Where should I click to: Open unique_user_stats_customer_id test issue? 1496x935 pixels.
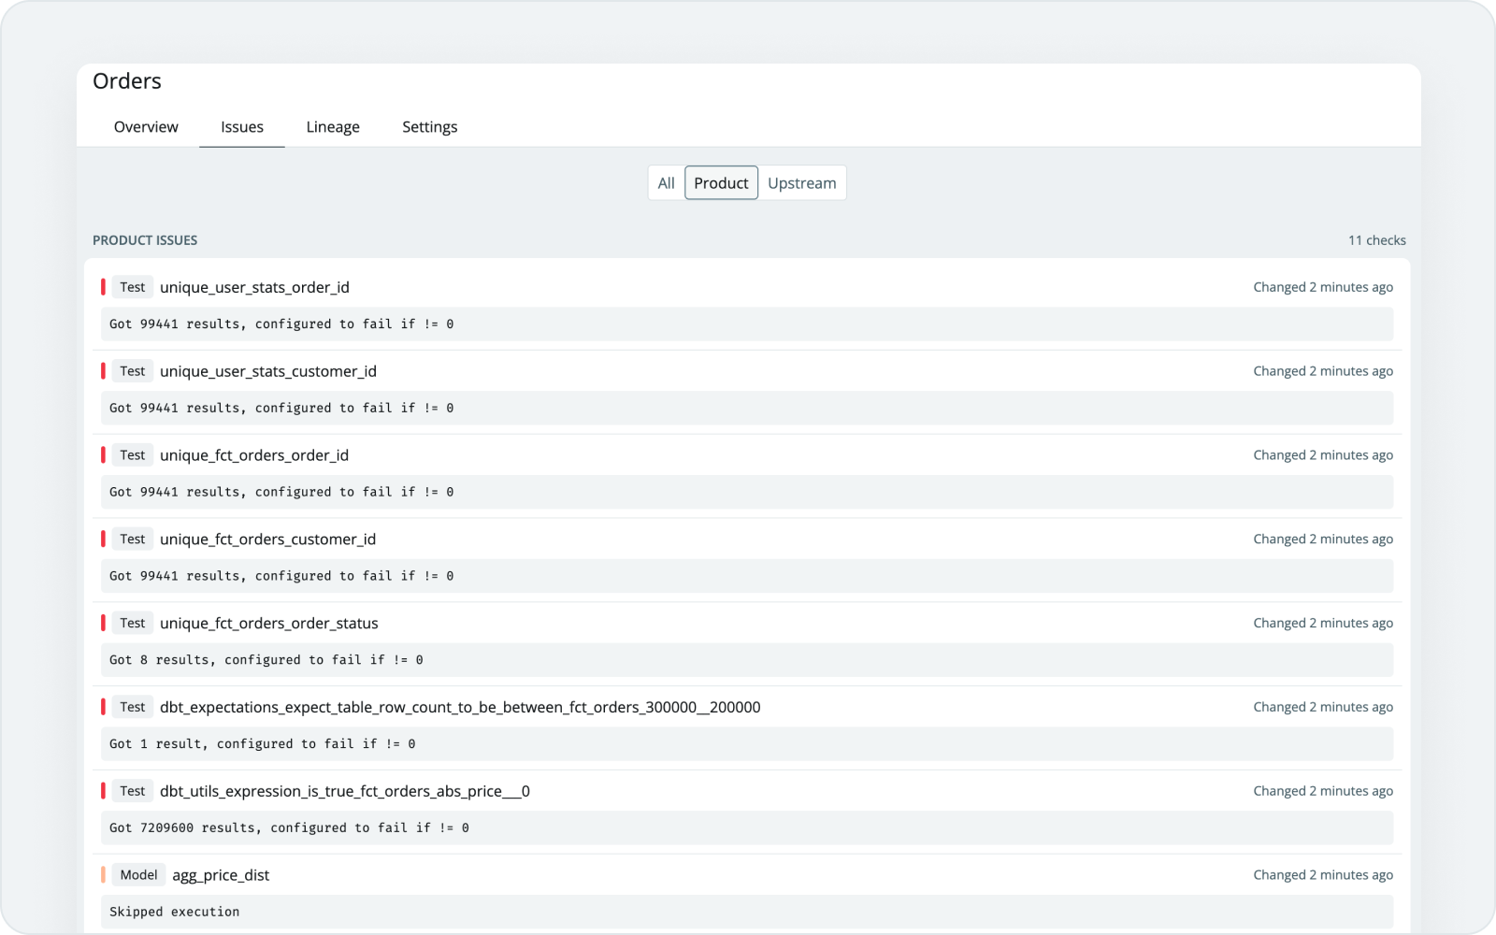(x=268, y=371)
